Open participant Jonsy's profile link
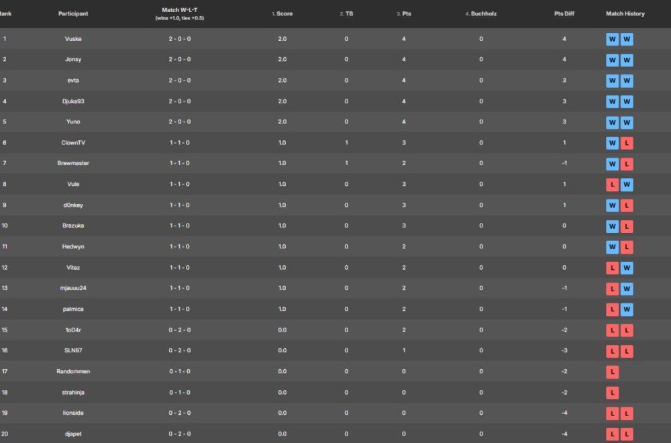Screen dimensions: 671x443 tap(73, 60)
